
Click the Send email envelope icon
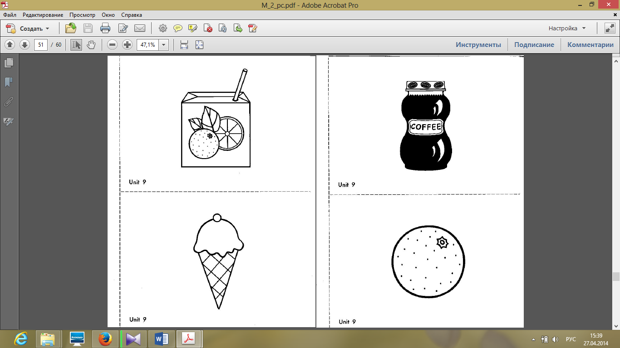click(x=140, y=29)
